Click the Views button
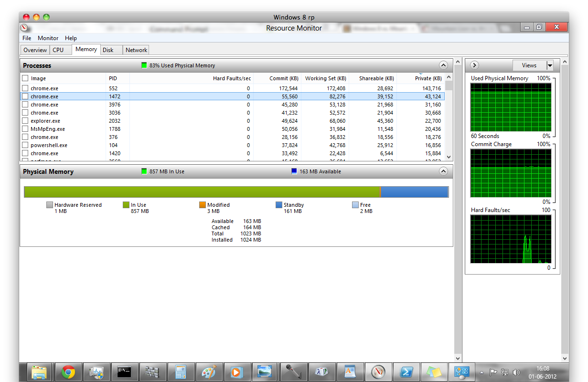 (529, 65)
